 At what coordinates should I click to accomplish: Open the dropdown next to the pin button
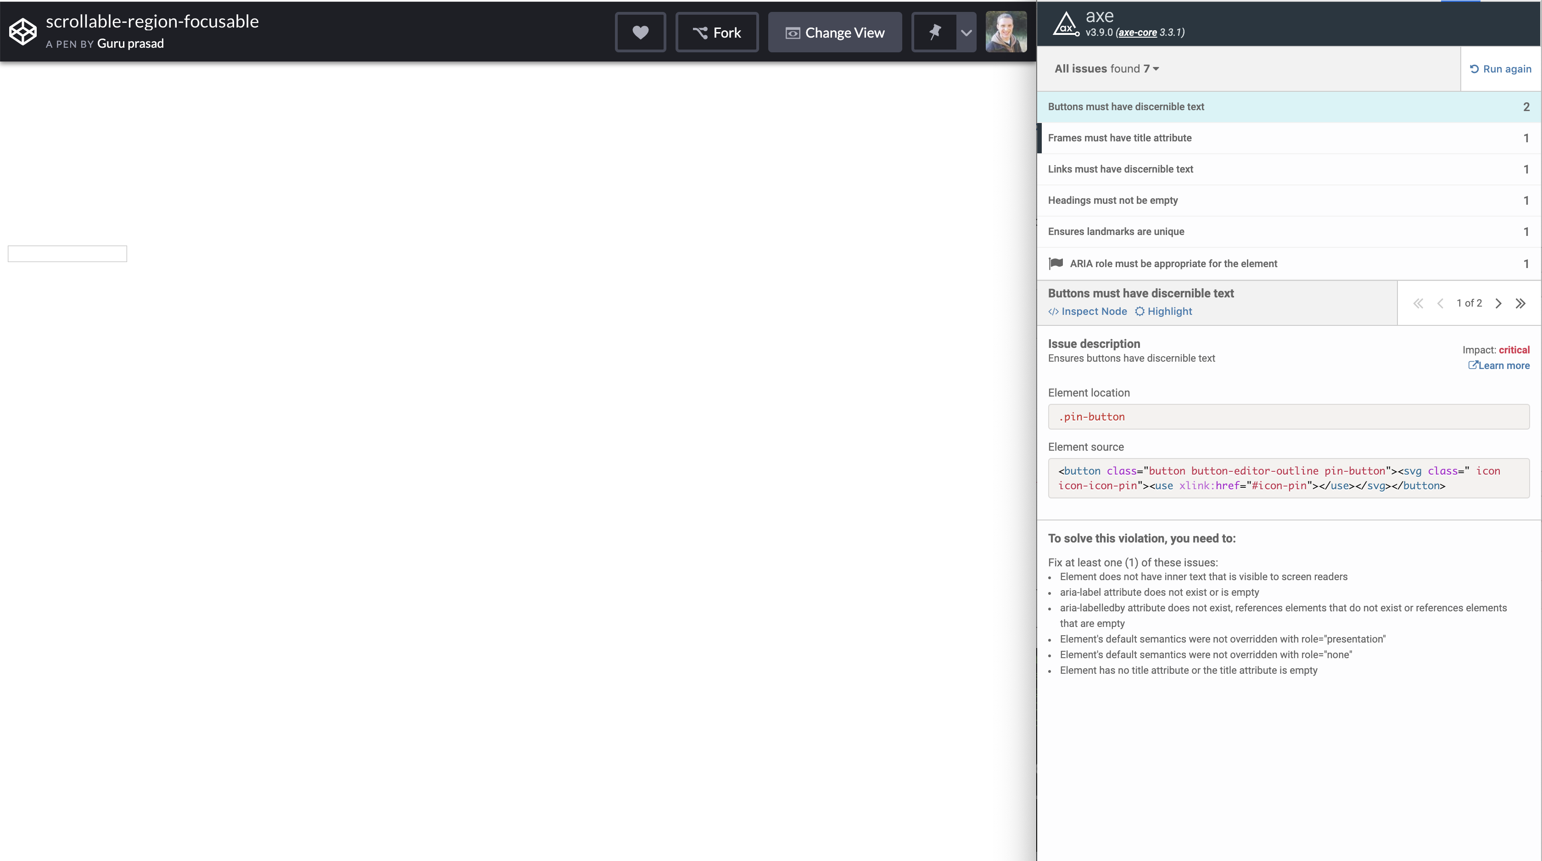pos(966,32)
